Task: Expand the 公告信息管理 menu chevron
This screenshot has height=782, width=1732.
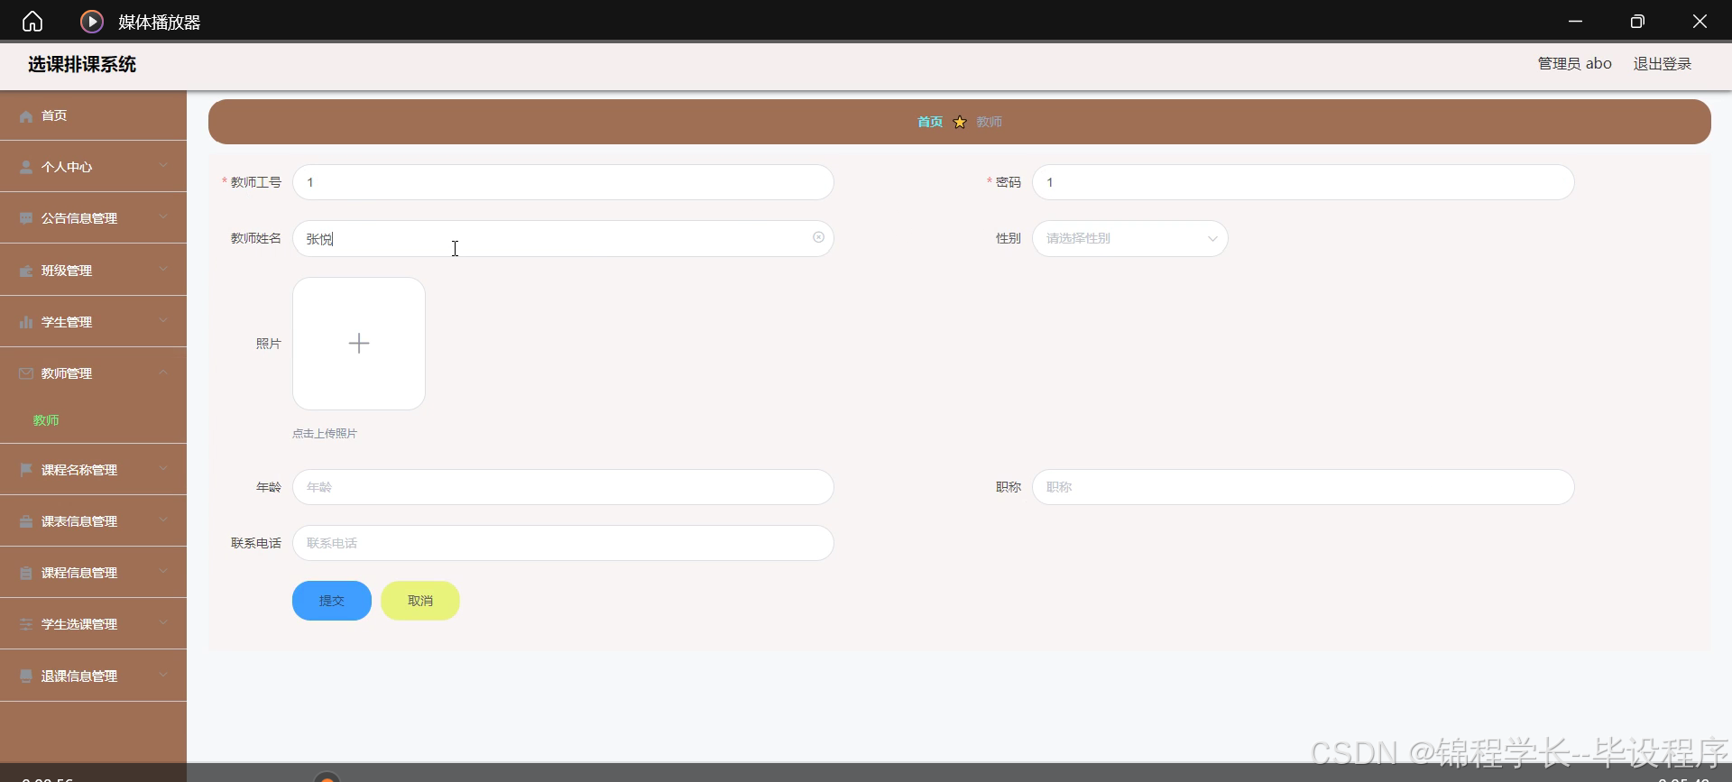Action: (163, 217)
